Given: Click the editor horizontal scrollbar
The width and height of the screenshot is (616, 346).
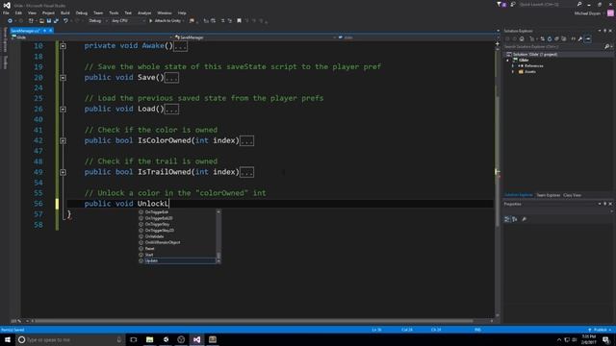Looking at the screenshot, I should coord(253,321).
